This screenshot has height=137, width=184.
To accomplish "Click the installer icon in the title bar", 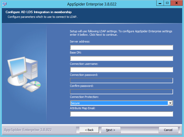I will [x=4, y=4].
